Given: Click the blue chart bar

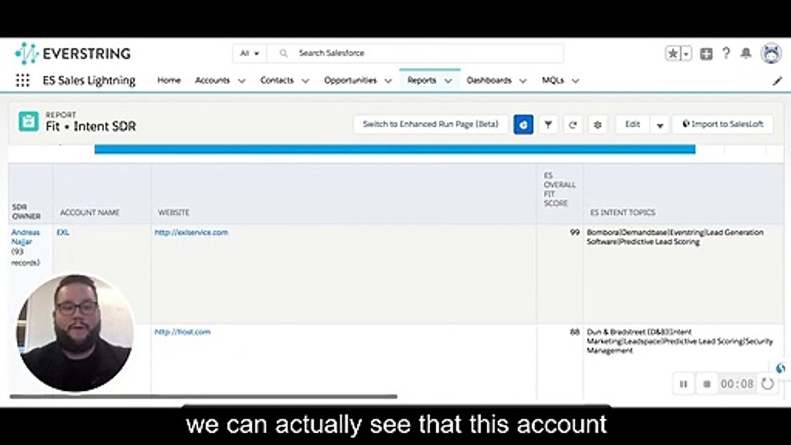Looking at the screenshot, I should 395,149.
